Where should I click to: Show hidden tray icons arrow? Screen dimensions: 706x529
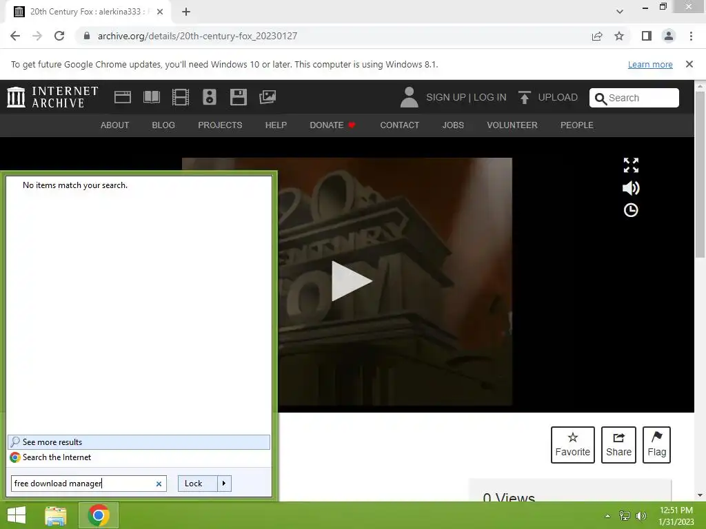point(607,516)
